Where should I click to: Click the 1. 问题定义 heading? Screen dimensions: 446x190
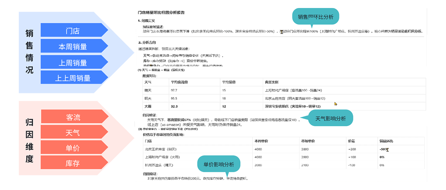[146, 21]
